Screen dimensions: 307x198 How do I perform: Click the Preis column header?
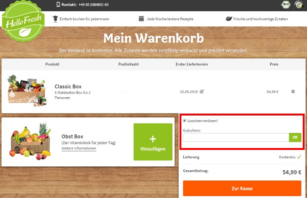(274, 64)
